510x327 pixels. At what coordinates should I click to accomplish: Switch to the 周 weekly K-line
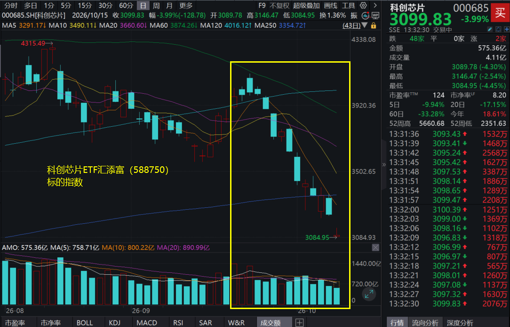click(x=156, y=6)
